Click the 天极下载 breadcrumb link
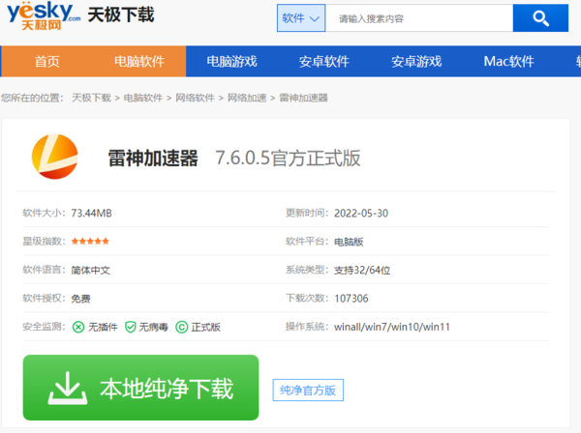 (92, 98)
